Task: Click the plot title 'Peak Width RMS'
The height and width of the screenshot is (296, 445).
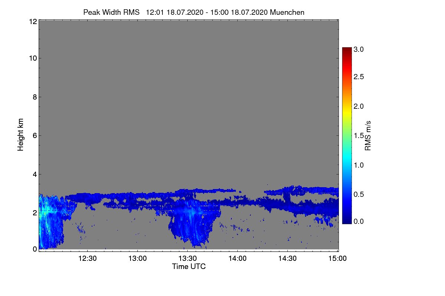Action: 111,12
